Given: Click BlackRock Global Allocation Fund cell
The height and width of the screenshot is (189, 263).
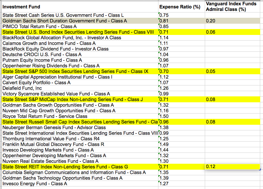Looking at the screenshot, I should 80,38.
